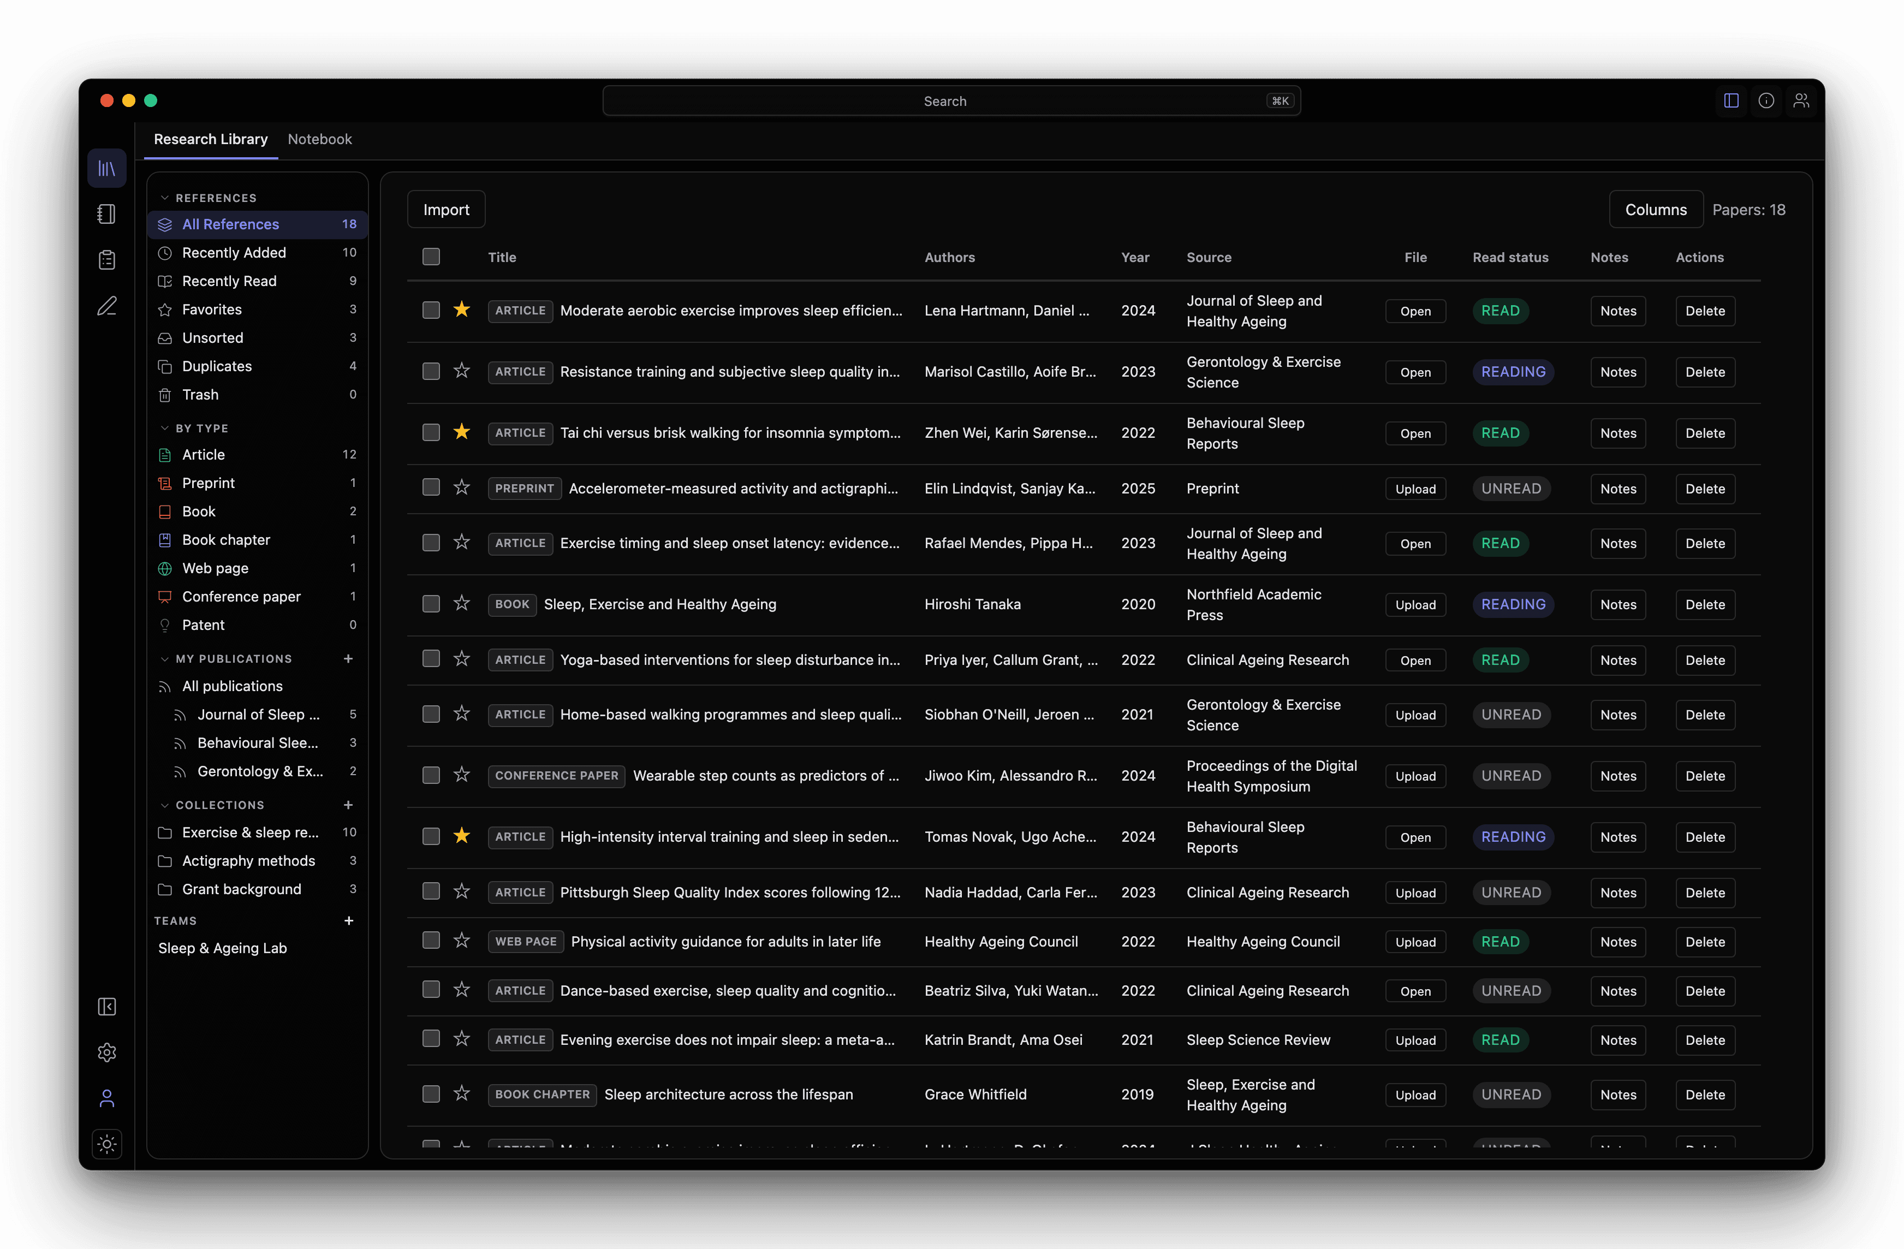Collapse the References section
Viewport: 1904px width, 1249px height.
(164, 198)
